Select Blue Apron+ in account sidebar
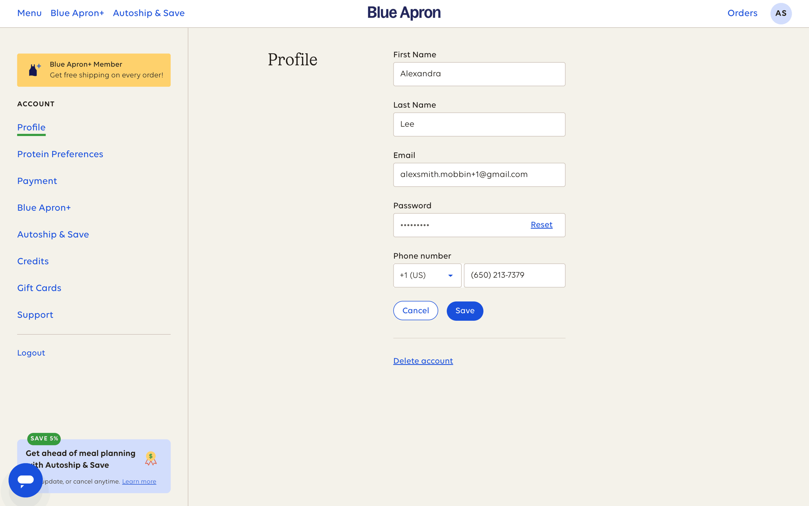 pos(44,208)
